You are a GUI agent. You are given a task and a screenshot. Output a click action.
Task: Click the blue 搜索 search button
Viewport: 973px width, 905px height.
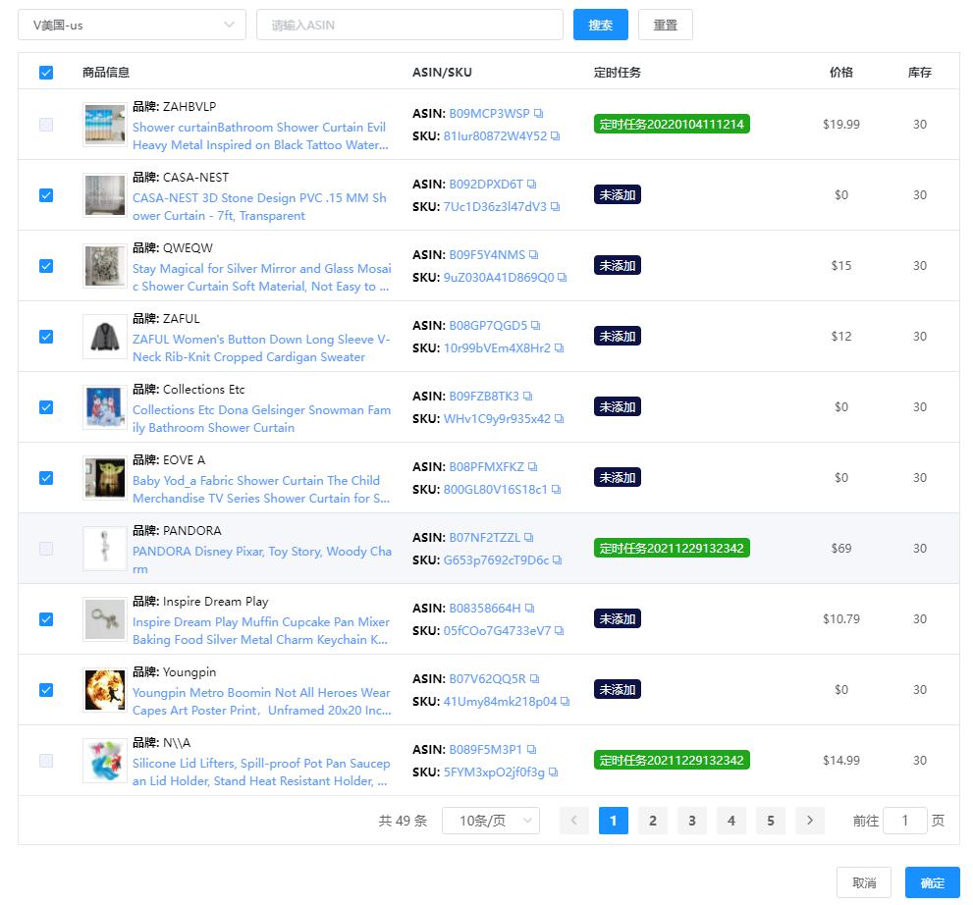click(x=600, y=25)
